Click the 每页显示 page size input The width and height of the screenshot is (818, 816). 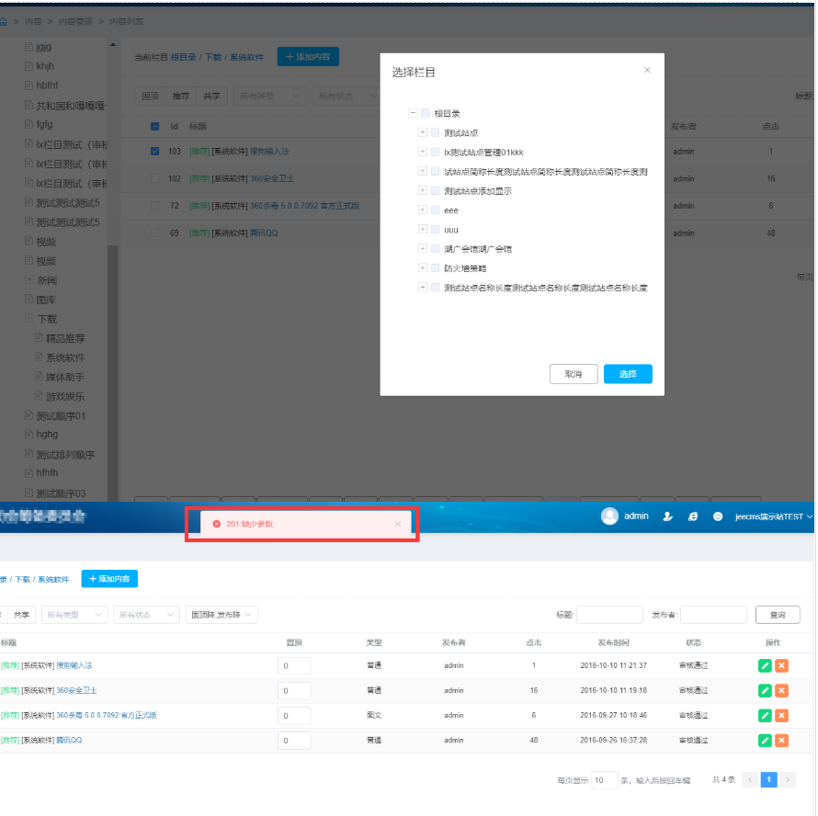click(x=605, y=780)
